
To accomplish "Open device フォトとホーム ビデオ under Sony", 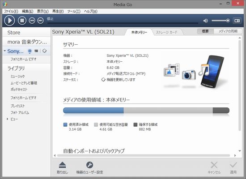I will (23, 59).
